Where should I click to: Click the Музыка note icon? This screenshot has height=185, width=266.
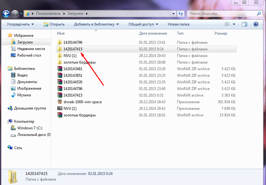click(x=13, y=95)
